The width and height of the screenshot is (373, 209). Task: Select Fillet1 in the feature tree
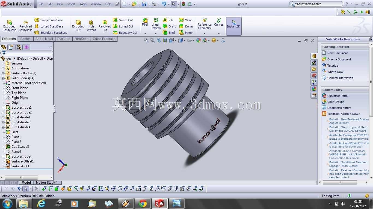tap(16, 132)
